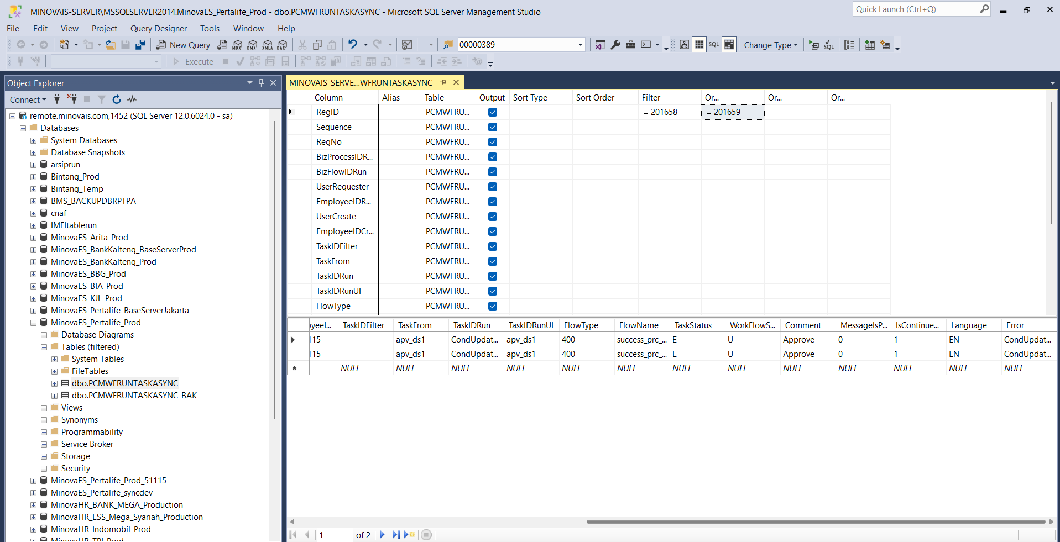
Task: Click the Open File folder icon
Action: point(111,45)
